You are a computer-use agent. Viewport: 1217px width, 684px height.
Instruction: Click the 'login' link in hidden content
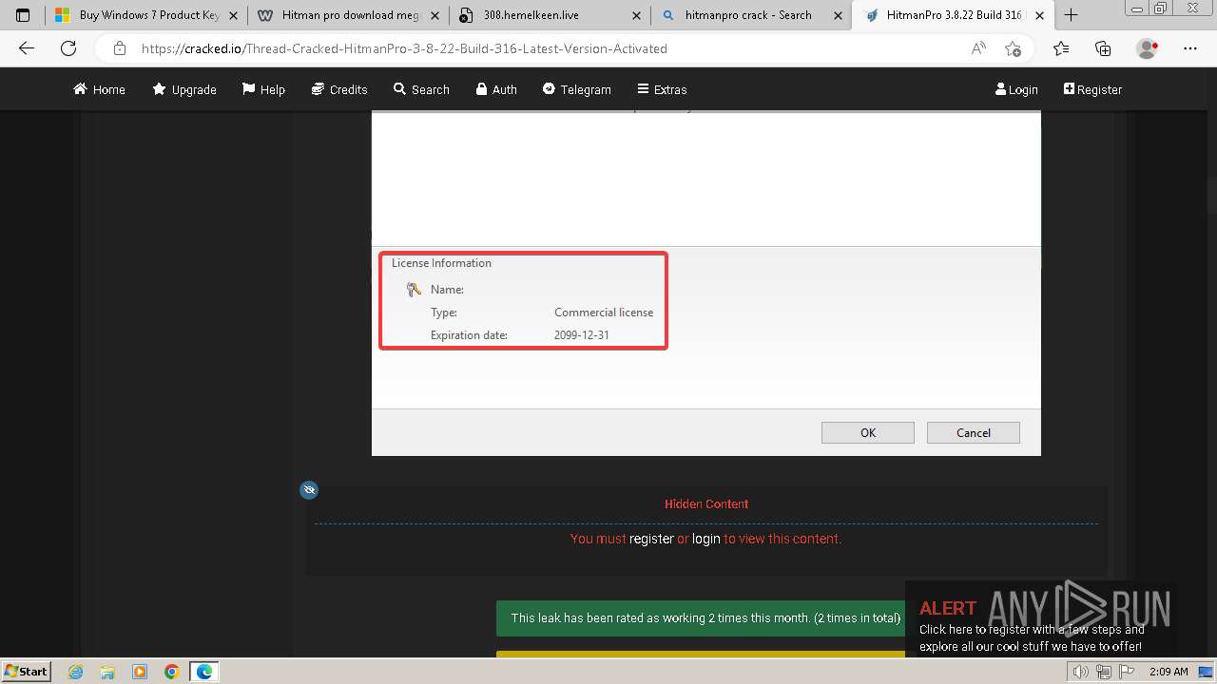[705, 539]
